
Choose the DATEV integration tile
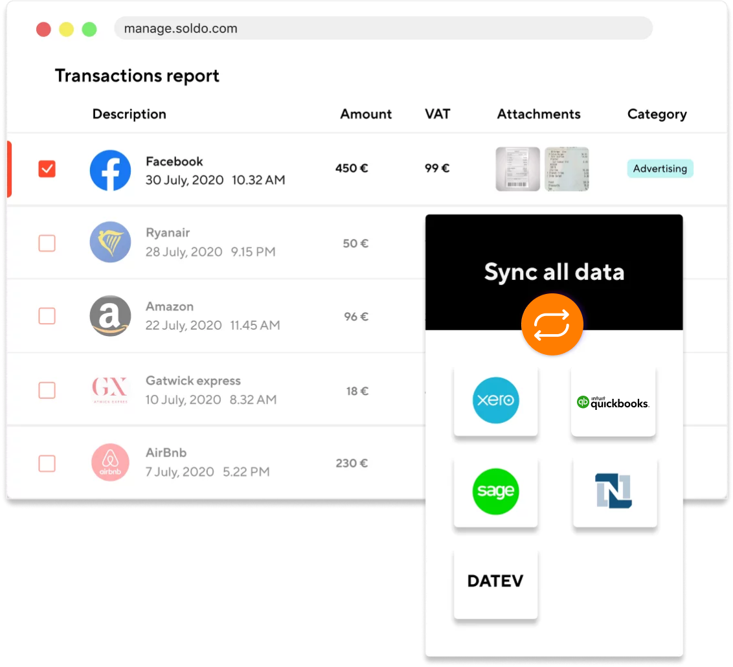click(x=496, y=583)
